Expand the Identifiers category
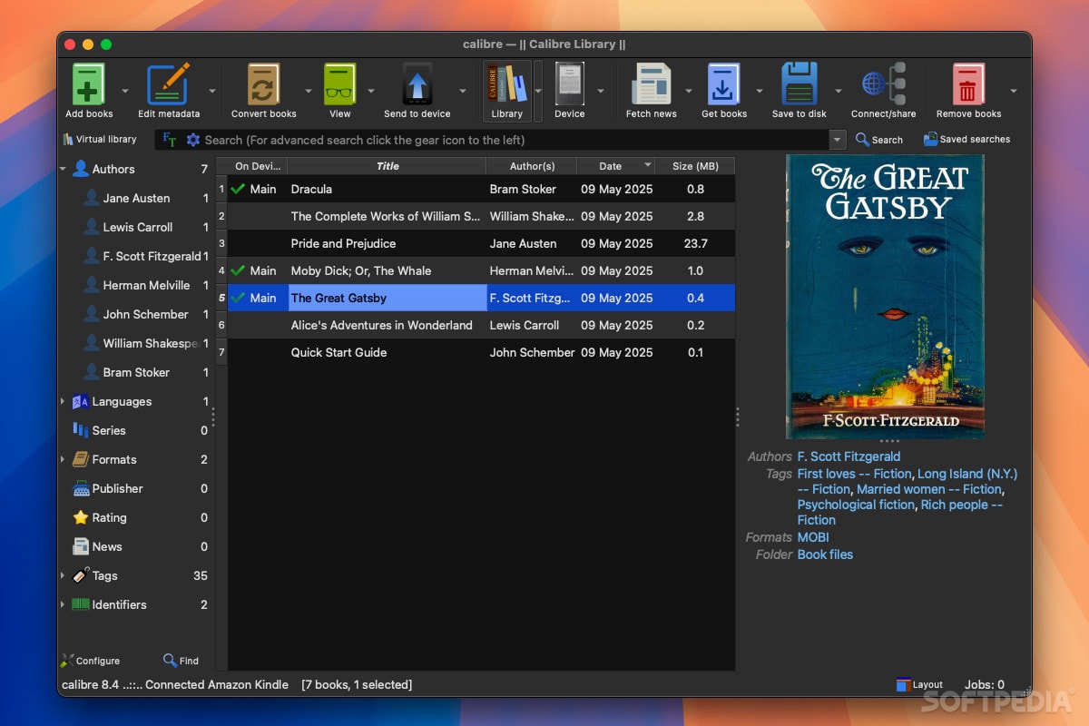 pos(63,604)
